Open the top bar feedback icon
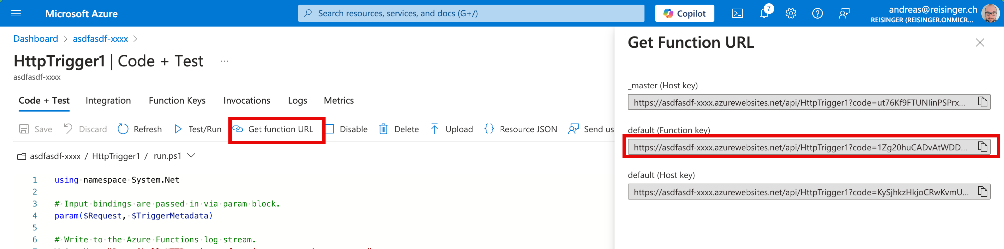This screenshot has height=249, width=1004. tap(844, 14)
